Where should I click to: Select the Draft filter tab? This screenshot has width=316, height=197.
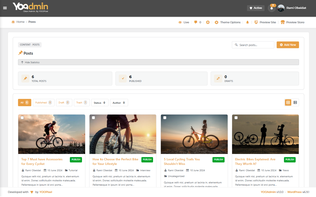click(x=64, y=103)
